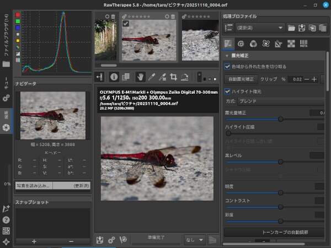Image resolution: width=331 pixels, height=248 pixels.
Task: Save the processing profile icon
Action: [x=302, y=28]
